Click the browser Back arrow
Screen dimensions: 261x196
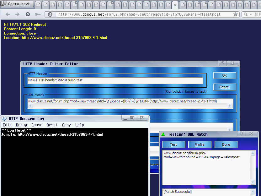pyautogui.click(x=8, y=14)
